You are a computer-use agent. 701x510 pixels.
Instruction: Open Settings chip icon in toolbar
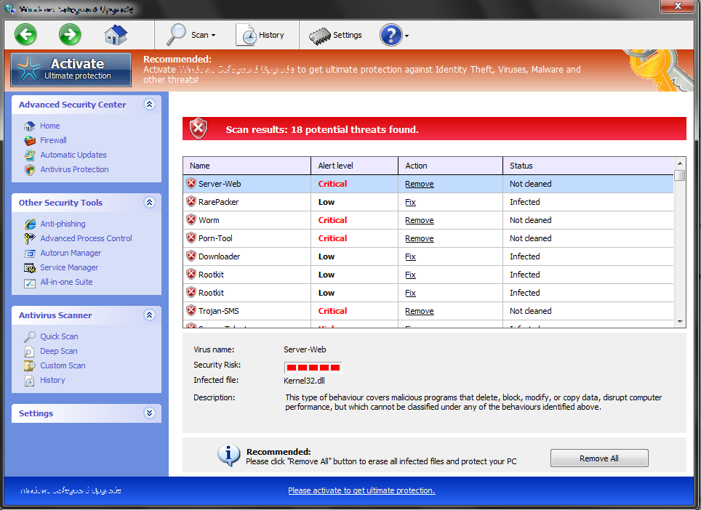coord(320,36)
